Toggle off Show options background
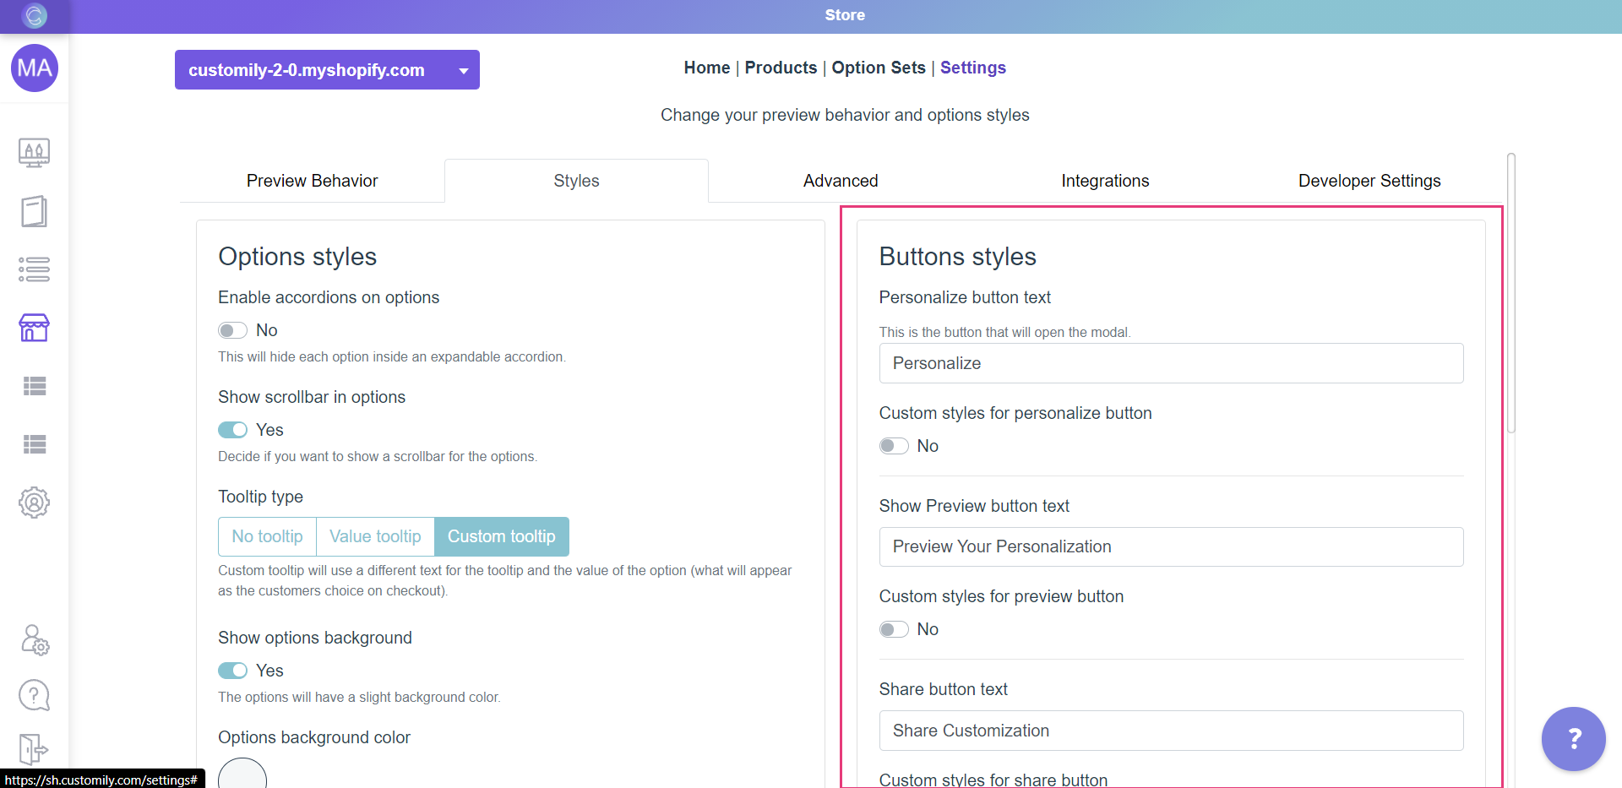This screenshot has height=788, width=1622. coord(232,670)
